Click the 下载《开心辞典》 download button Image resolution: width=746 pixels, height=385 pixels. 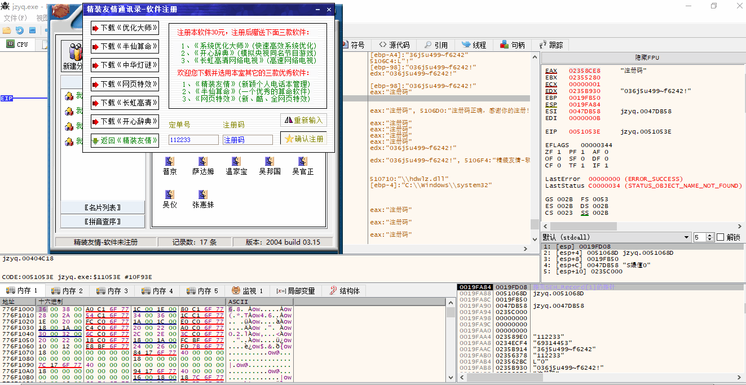[x=125, y=121]
